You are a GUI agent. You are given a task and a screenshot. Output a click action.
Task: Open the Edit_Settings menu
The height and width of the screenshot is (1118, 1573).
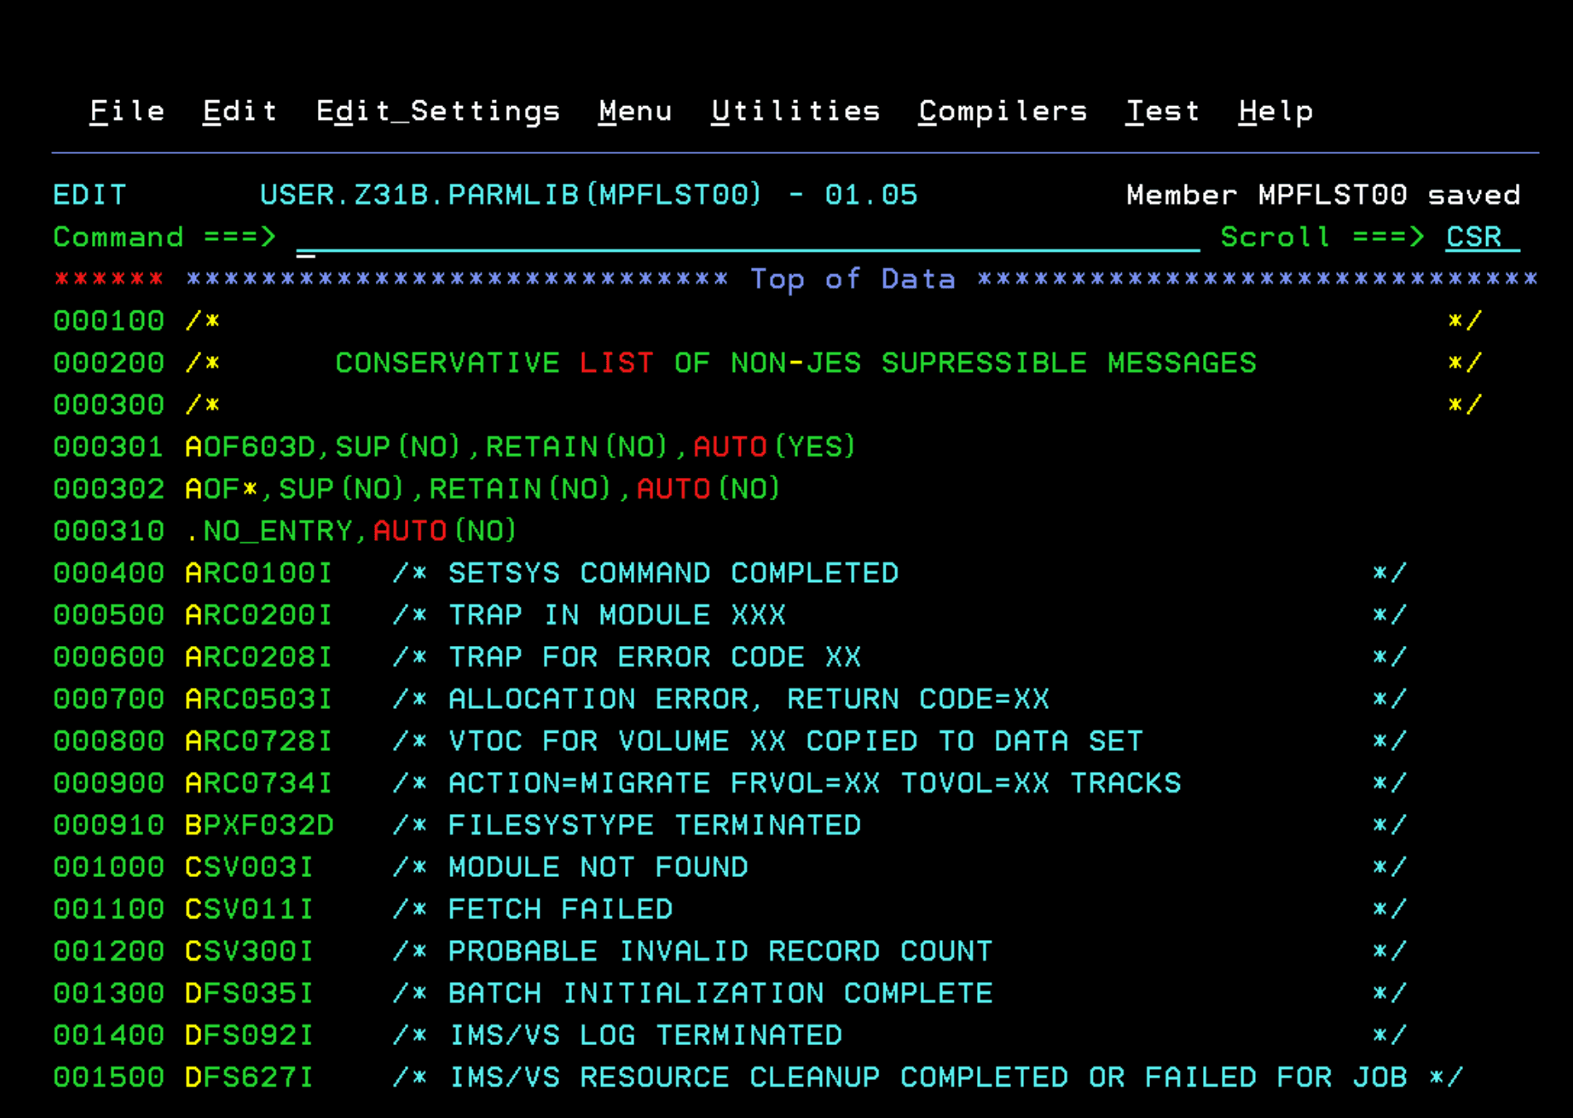point(437,111)
